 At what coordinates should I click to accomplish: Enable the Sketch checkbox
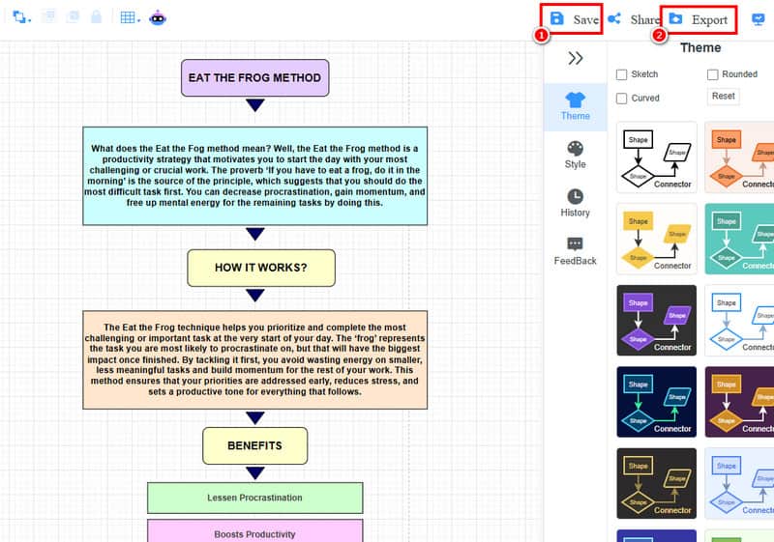pos(621,74)
